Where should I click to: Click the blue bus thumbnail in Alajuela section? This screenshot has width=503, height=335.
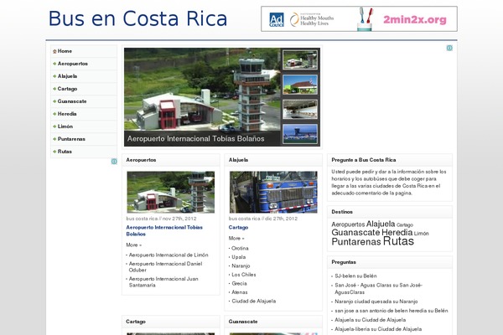tap(273, 192)
